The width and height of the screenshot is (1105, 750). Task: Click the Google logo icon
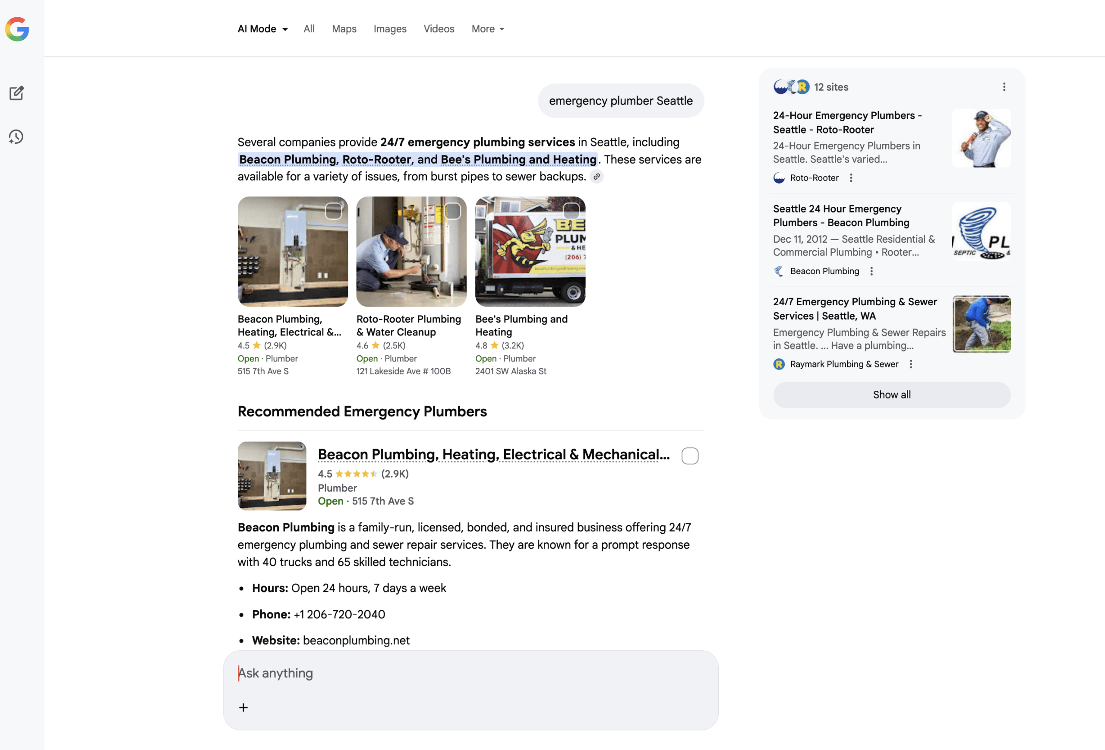click(17, 29)
